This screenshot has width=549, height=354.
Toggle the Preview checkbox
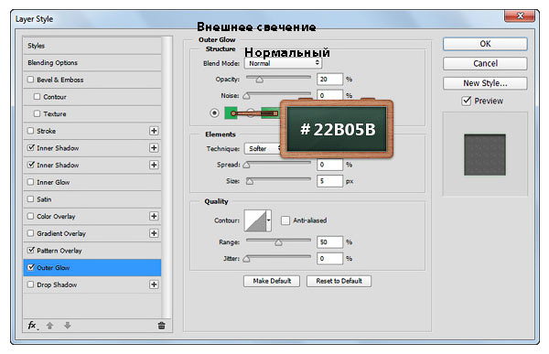[x=466, y=101]
